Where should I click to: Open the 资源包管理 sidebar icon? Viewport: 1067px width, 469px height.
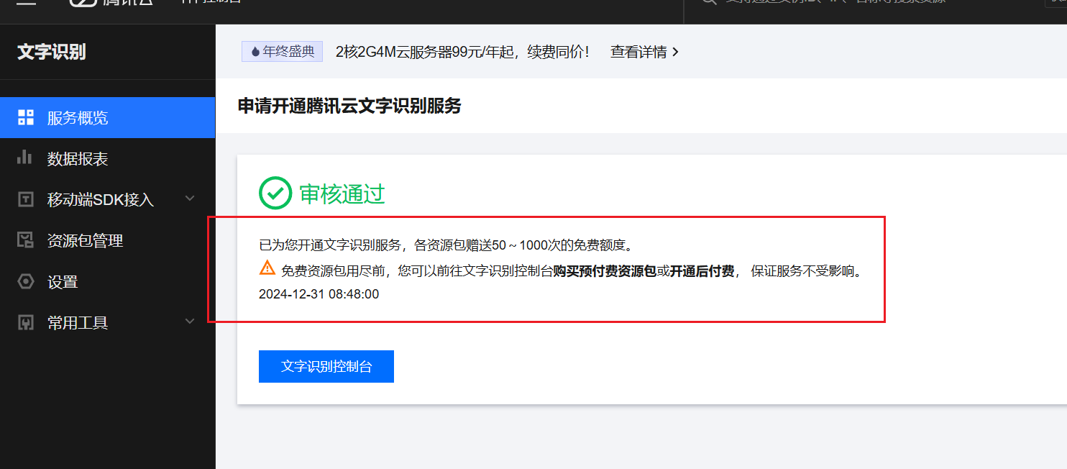(x=26, y=240)
